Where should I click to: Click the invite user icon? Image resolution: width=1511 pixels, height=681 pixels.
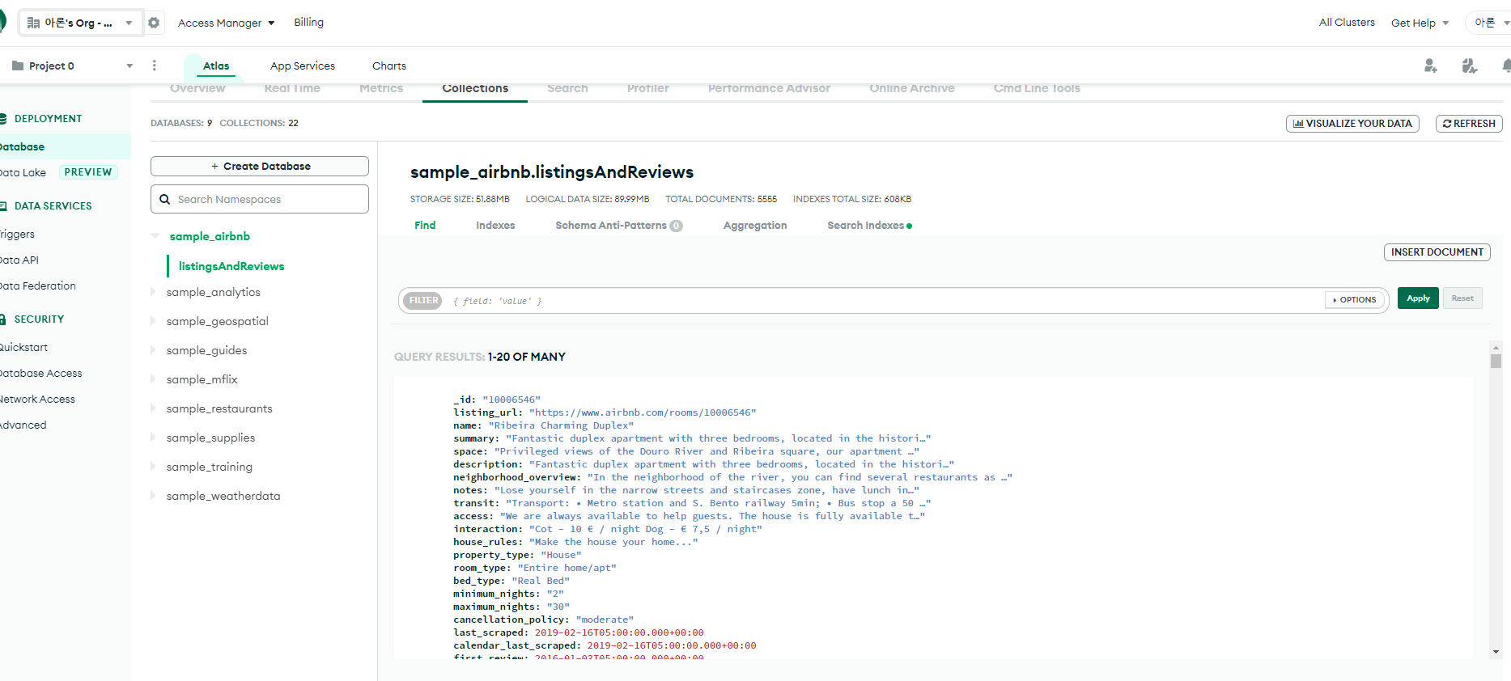(x=1431, y=66)
